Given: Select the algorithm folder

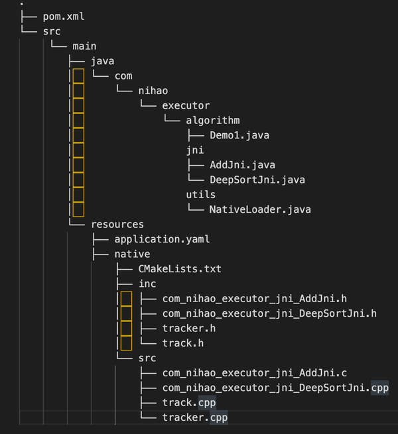Looking at the screenshot, I should [212, 121].
